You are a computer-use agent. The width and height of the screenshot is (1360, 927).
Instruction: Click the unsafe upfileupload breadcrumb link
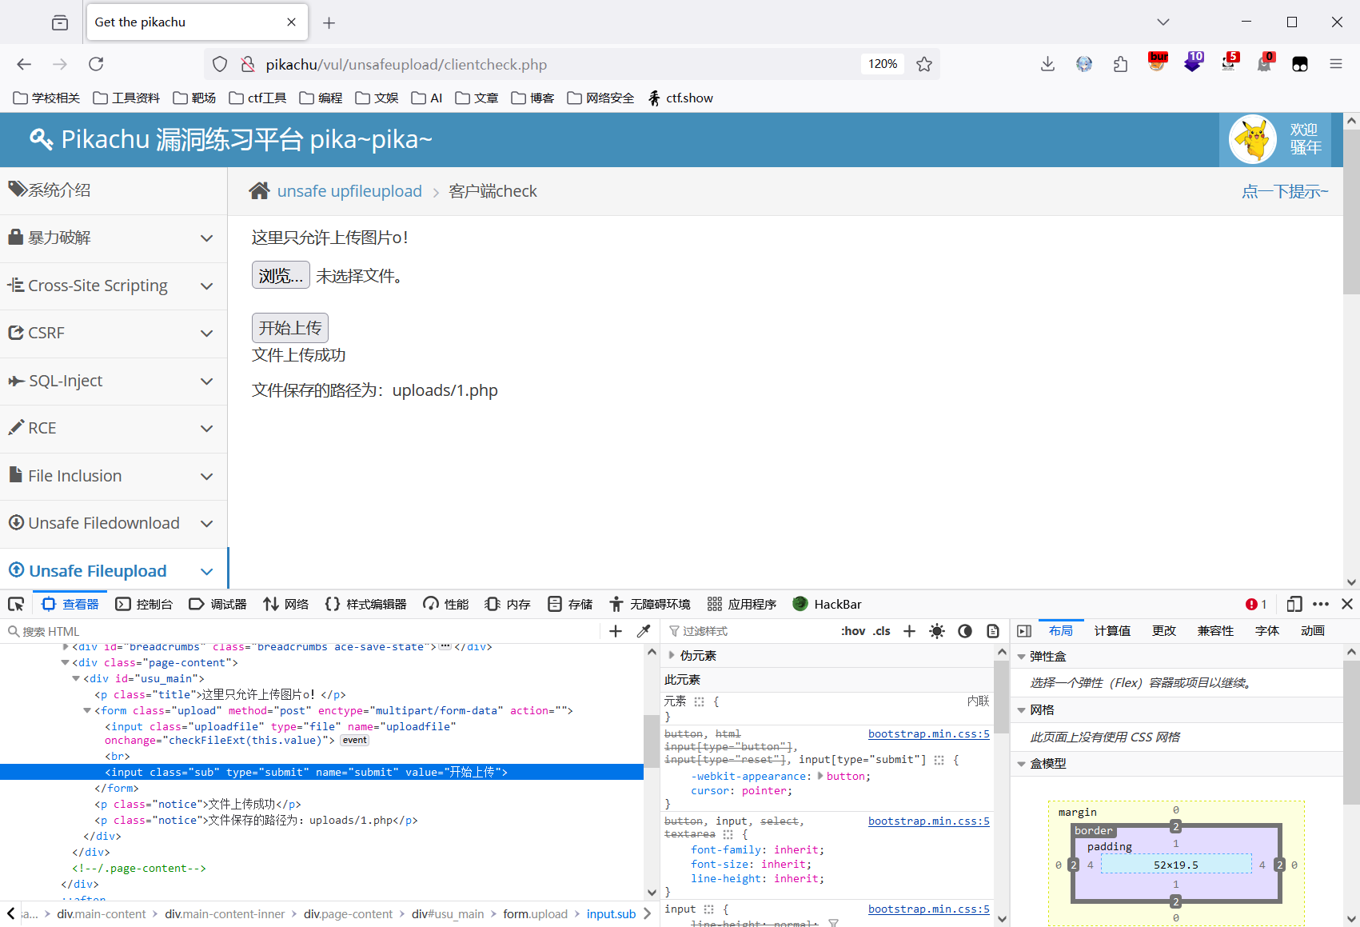tap(349, 191)
